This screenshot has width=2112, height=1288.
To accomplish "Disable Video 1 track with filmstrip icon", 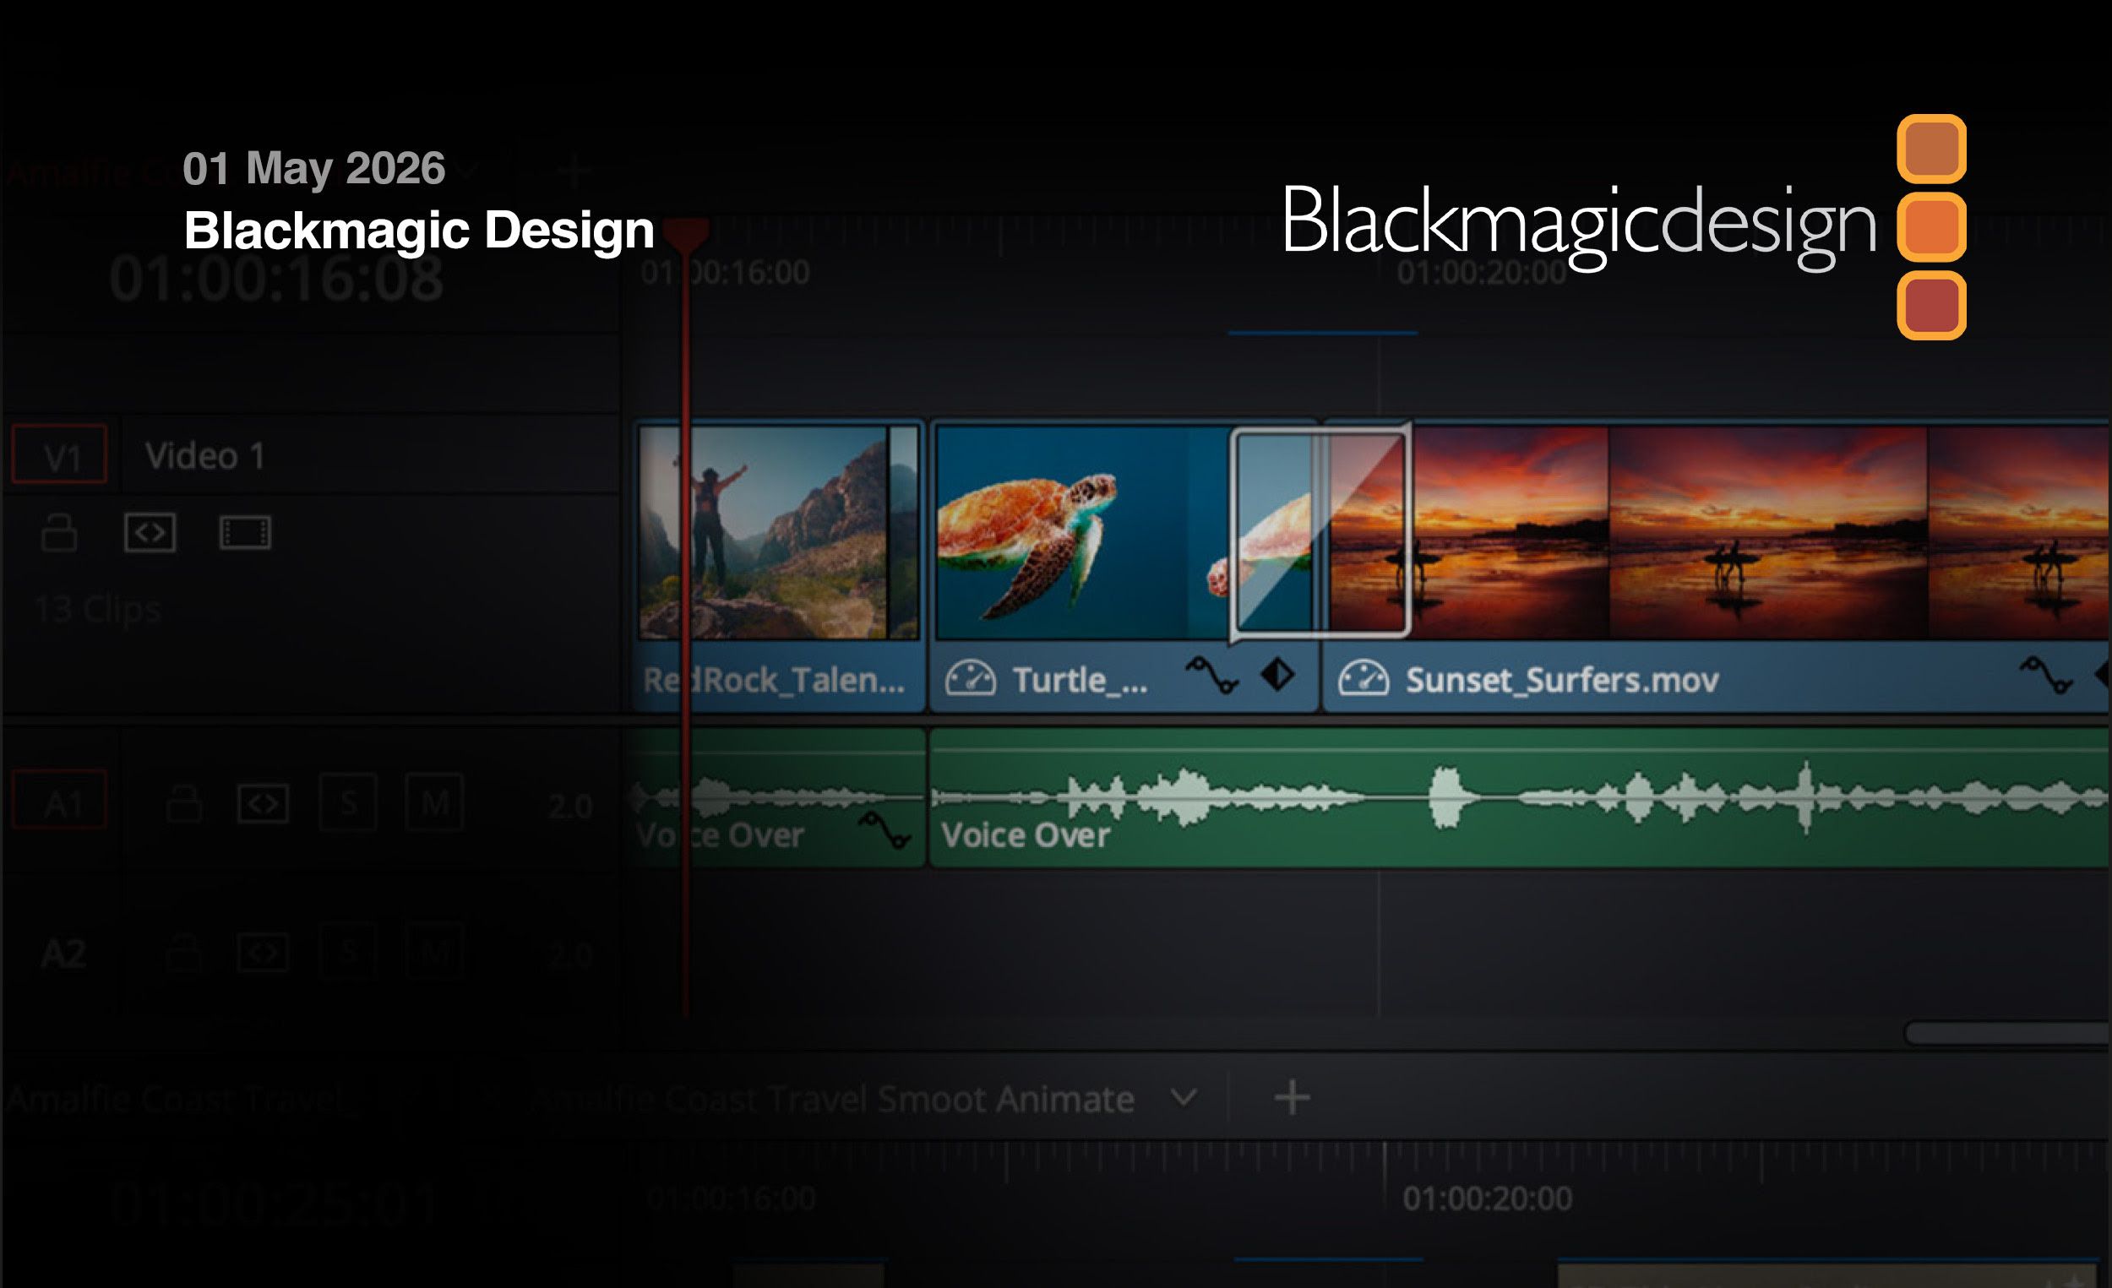I will [245, 532].
